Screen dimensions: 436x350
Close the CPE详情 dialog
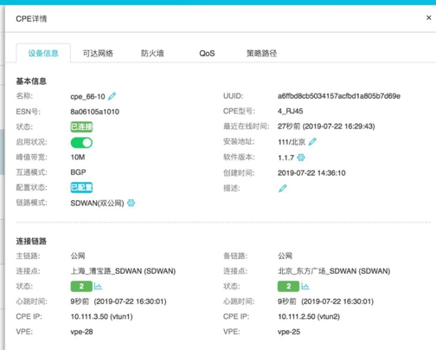(428, 18)
